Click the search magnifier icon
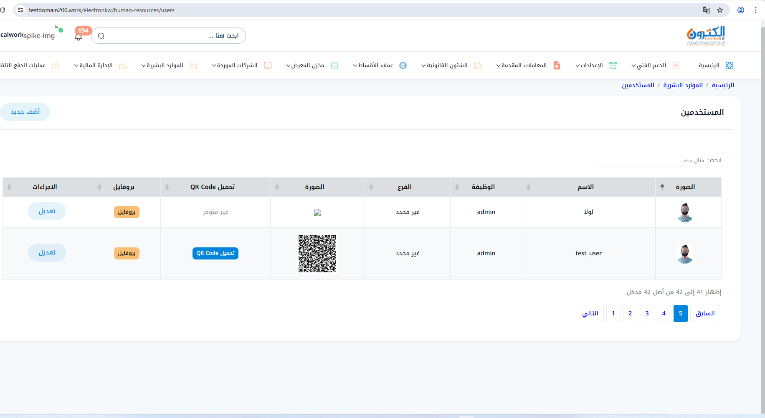The width and height of the screenshot is (765, 418). coord(101,36)
